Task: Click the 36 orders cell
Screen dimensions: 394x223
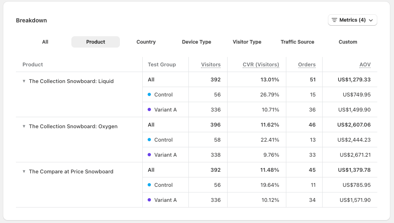Action: pyautogui.click(x=312, y=110)
